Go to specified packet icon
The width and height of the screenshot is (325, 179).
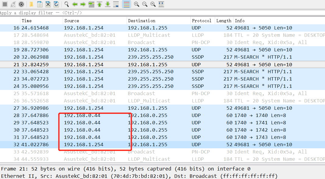coord(91,4)
